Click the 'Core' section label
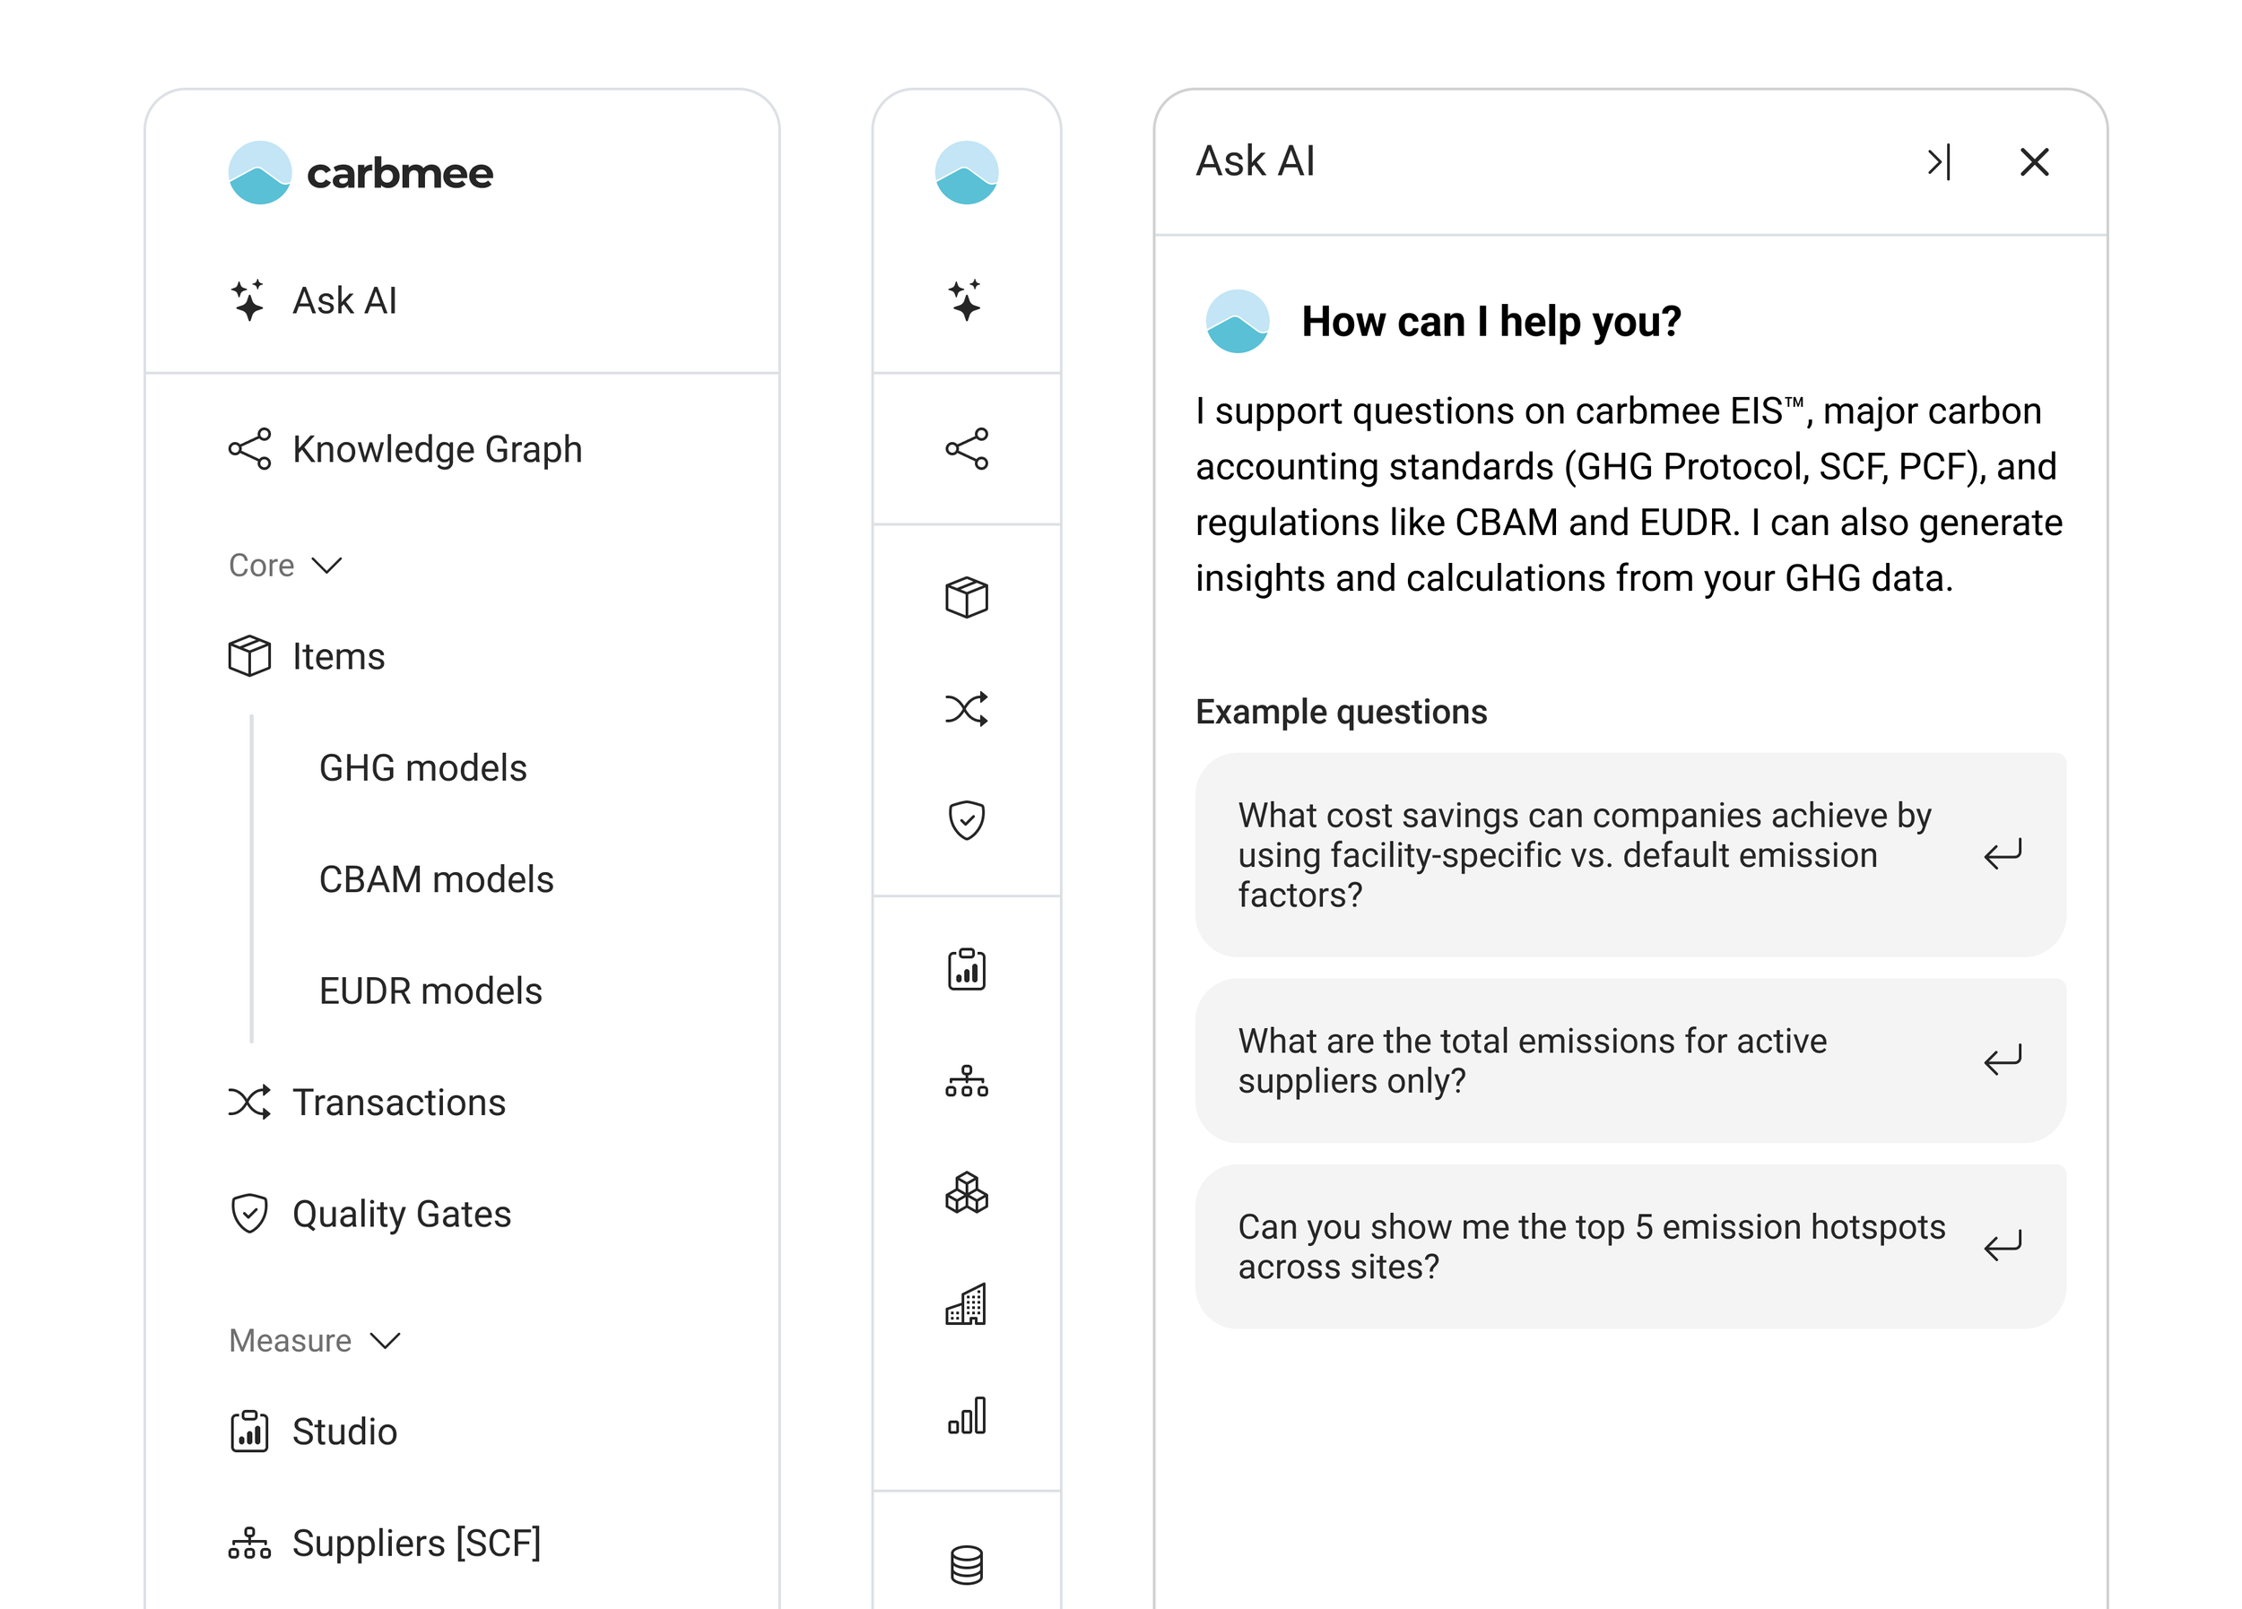Image resolution: width=2242 pixels, height=1609 pixels. coord(261,566)
